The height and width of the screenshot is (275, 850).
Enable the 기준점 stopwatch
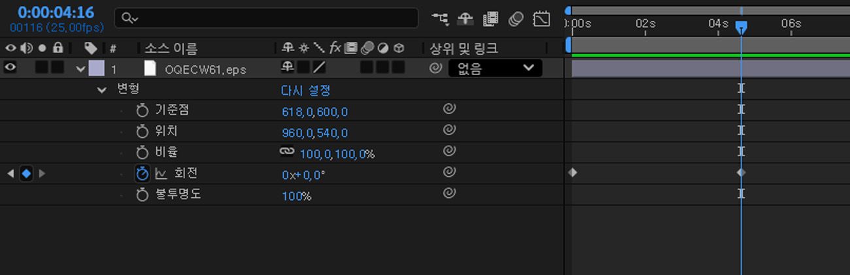(143, 110)
